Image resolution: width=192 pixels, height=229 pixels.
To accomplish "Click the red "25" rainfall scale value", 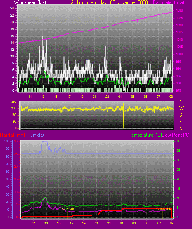I will click(16, 154).
